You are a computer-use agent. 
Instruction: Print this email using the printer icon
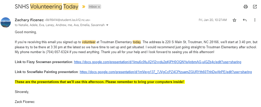[x=246, y=7]
